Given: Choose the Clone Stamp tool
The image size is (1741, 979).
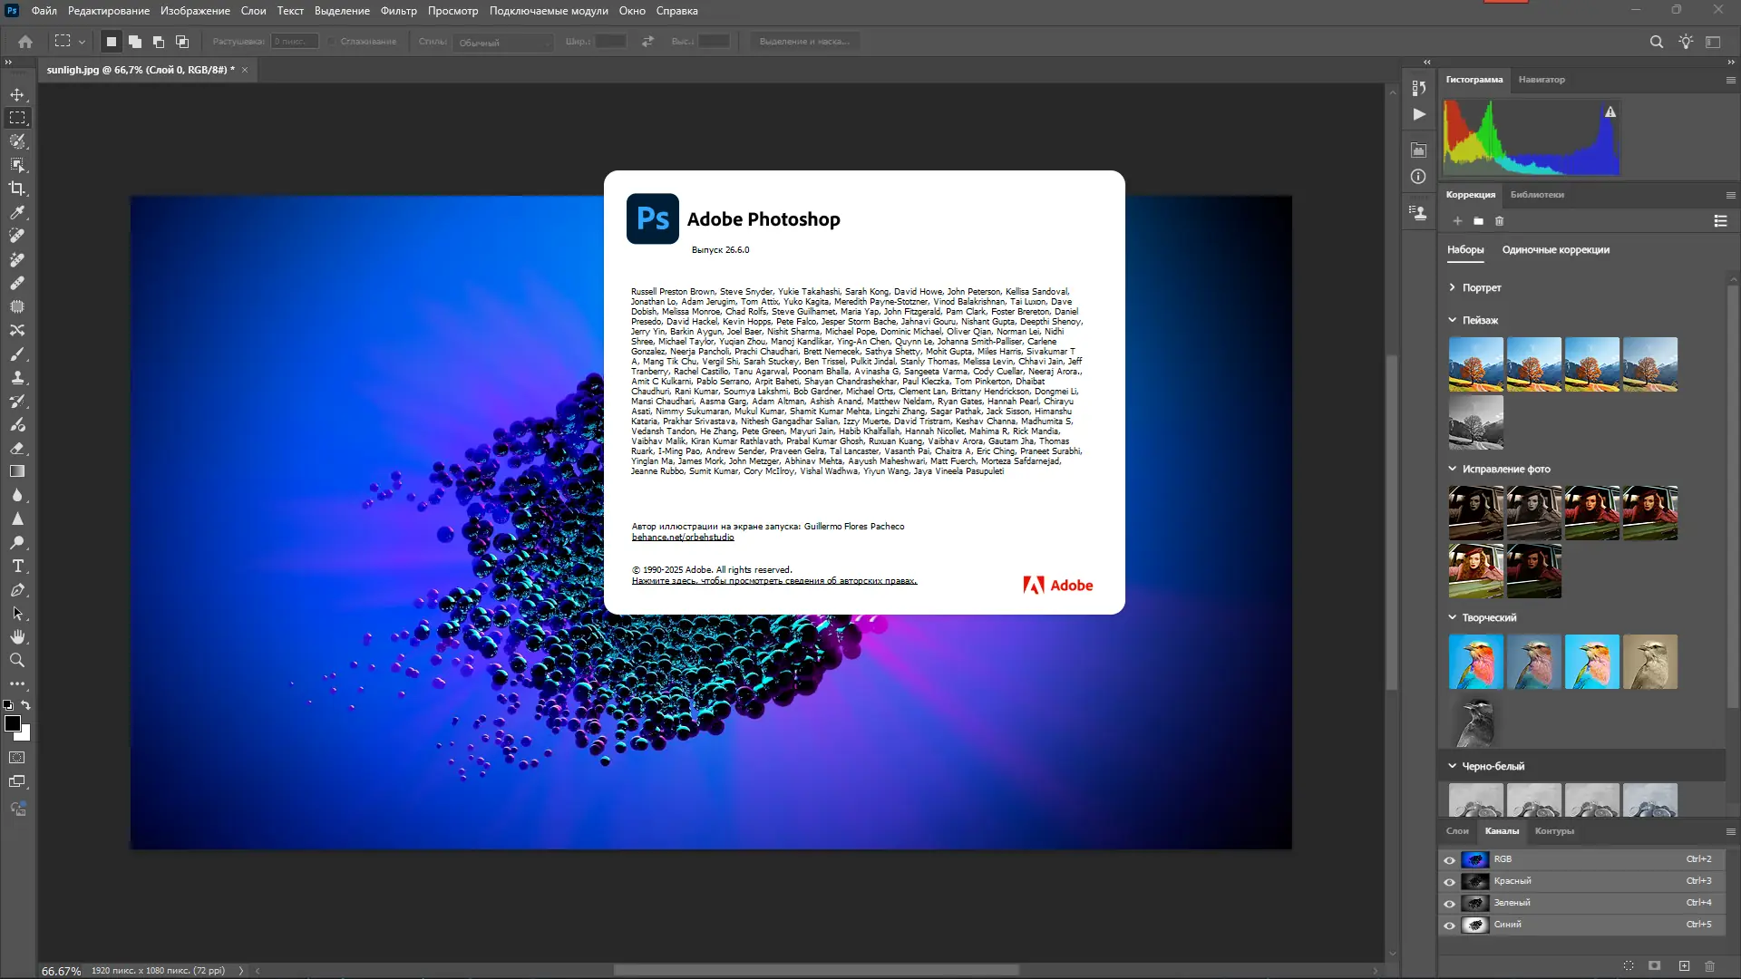Looking at the screenshot, I should (x=18, y=377).
